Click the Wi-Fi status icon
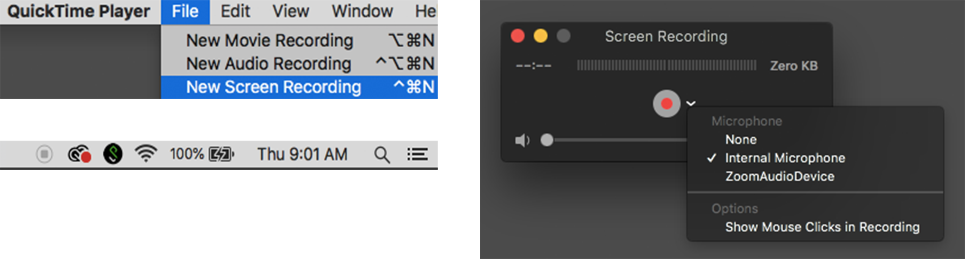This screenshot has width=965, height=259. [x=146, y=154]
